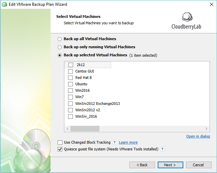Open the Learn more link
Screen dimensions: 217x173
(x=128, y=143)
